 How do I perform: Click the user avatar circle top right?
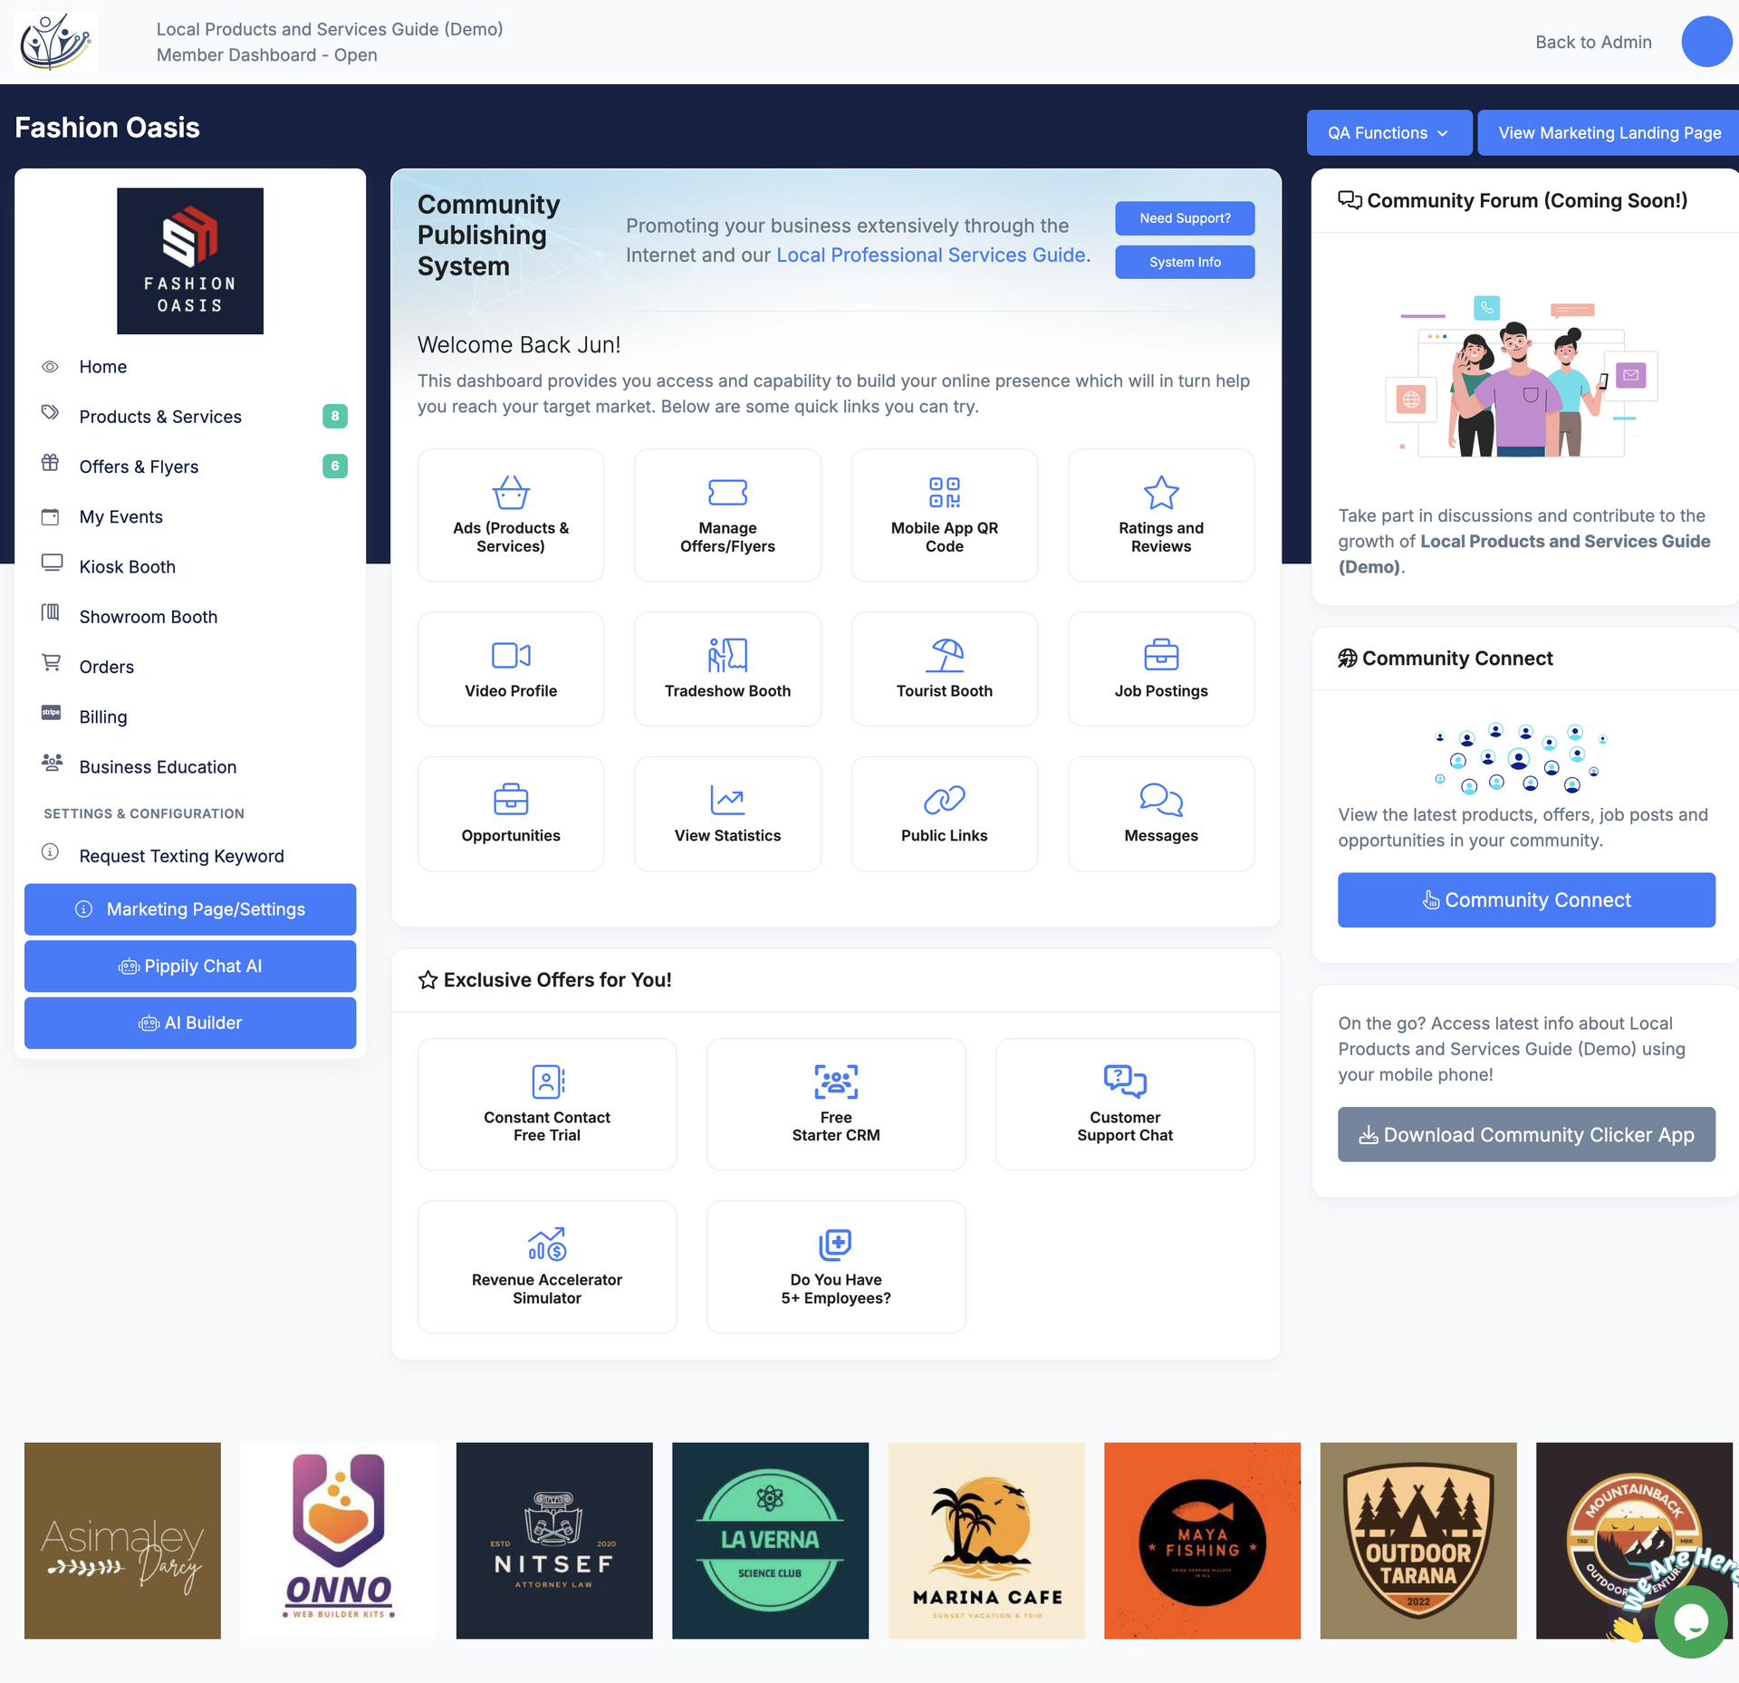[x=1706, y=41]
